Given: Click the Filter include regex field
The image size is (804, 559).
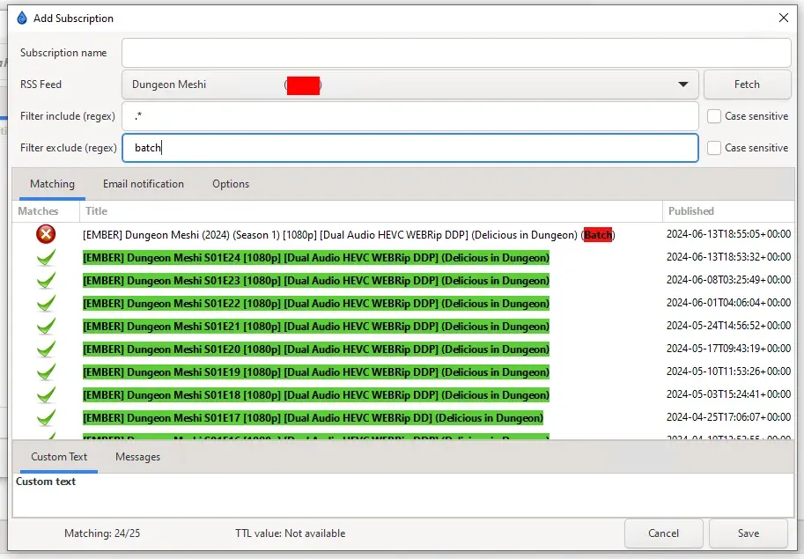Looking at the screenshot, I should tap(410, 116).
